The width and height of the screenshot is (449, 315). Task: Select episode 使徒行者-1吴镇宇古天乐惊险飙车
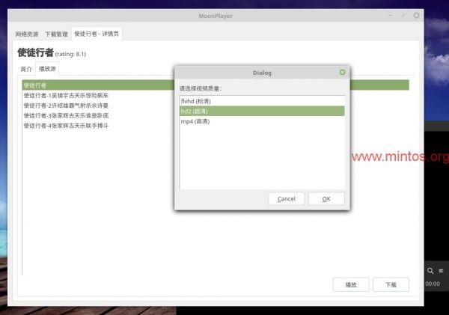tap(66, 96)
